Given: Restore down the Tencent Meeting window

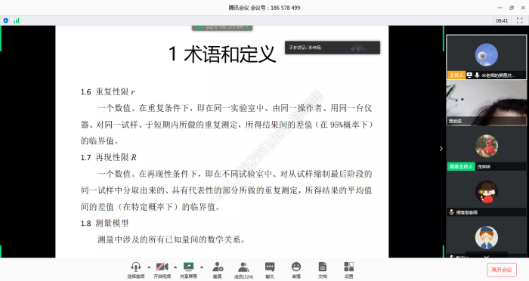Looking at the screenshot, I should tap(512, 8).
